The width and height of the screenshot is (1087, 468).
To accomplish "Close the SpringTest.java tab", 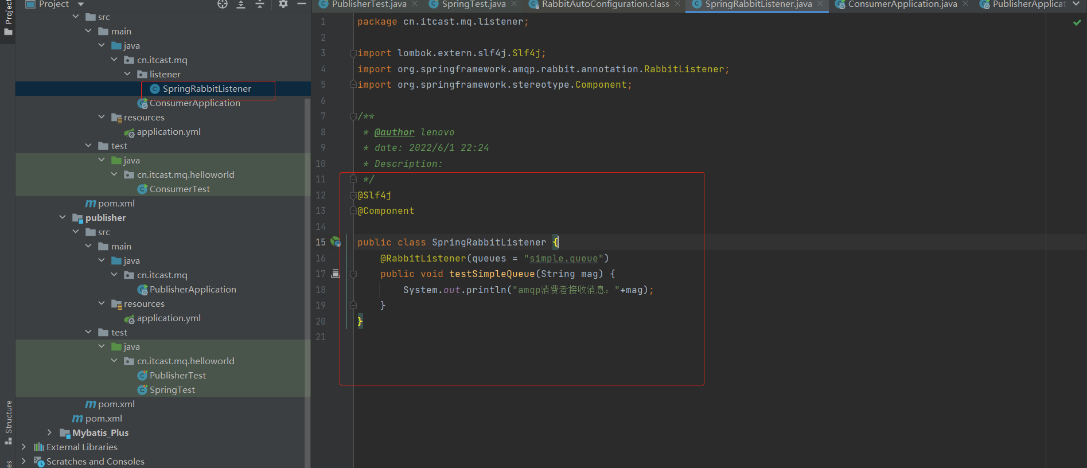I will pos(514,4).
